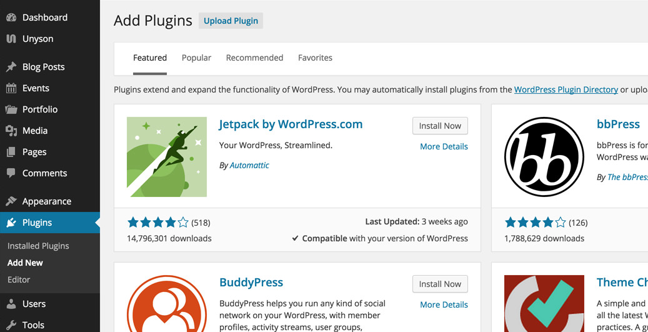Click the Plugins plug icon

point(11,223)
